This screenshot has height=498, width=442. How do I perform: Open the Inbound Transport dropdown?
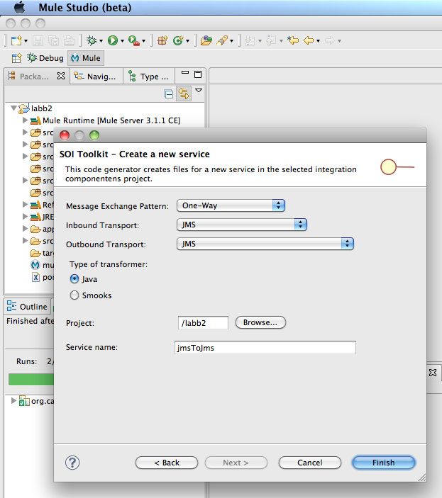click(x=242, y=225)
